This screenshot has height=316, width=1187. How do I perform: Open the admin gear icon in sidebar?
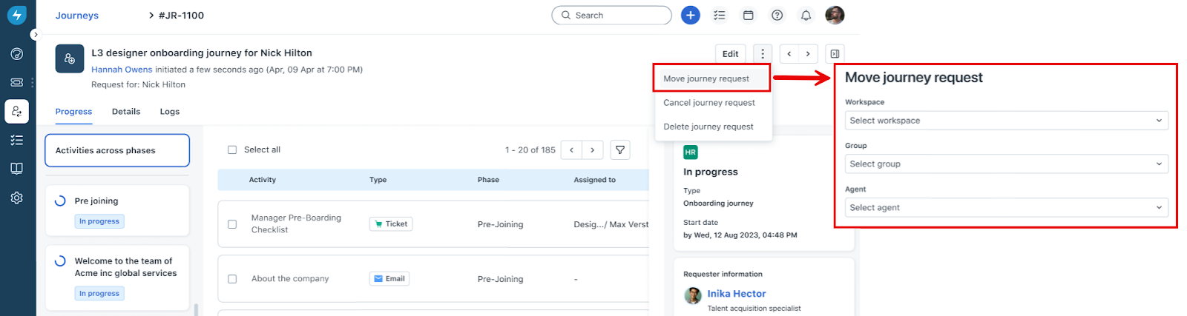click(x=16, y=198)
